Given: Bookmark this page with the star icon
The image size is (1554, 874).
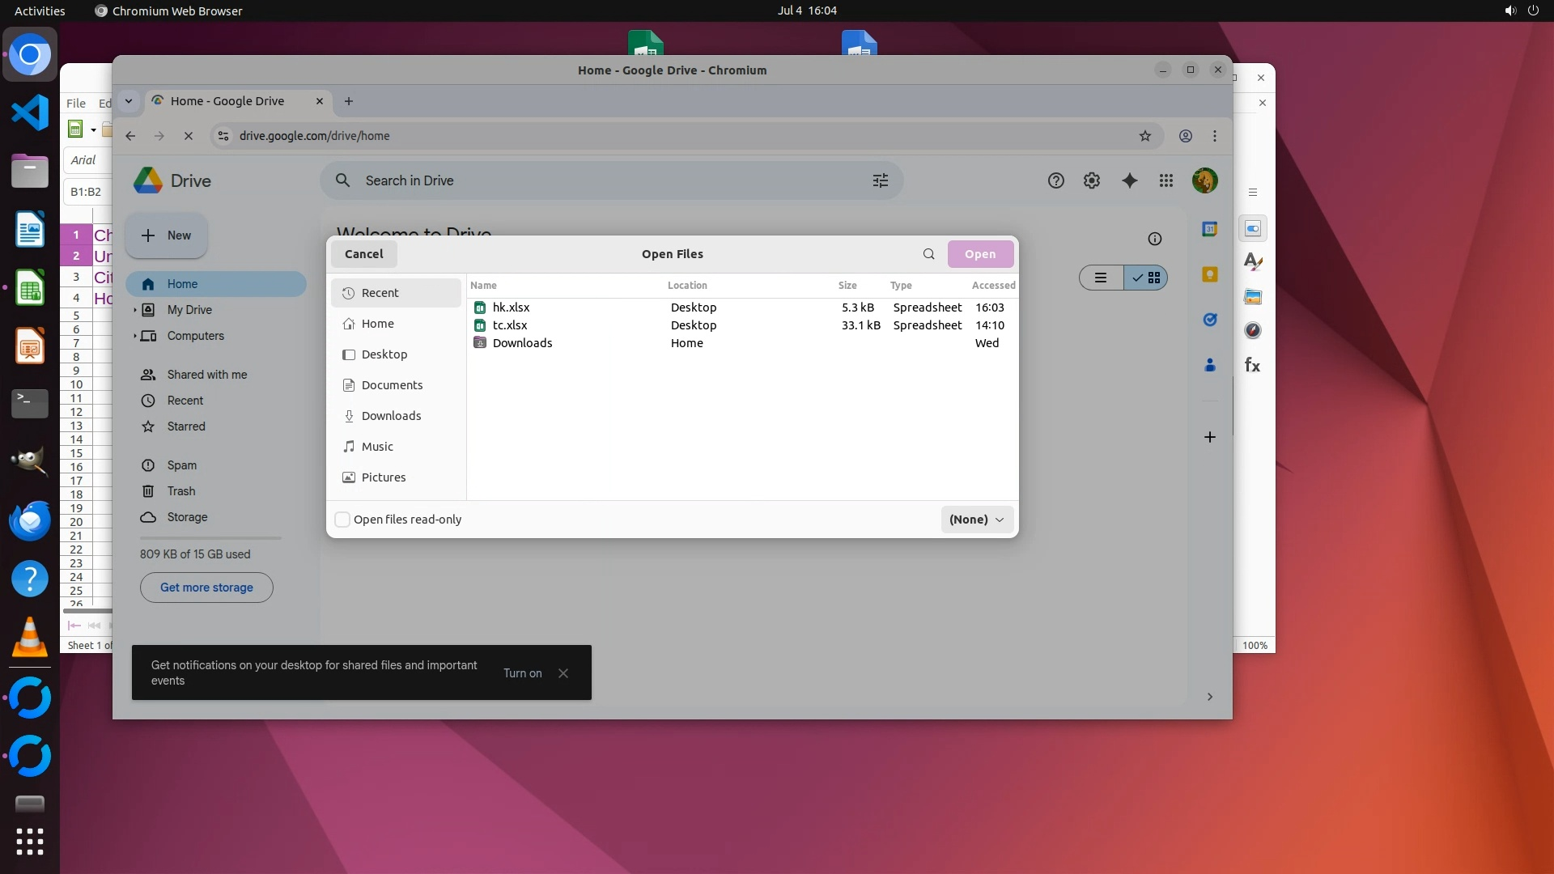Looking at the screenshot, I should pyautogui.click(x=1144, y=136).
